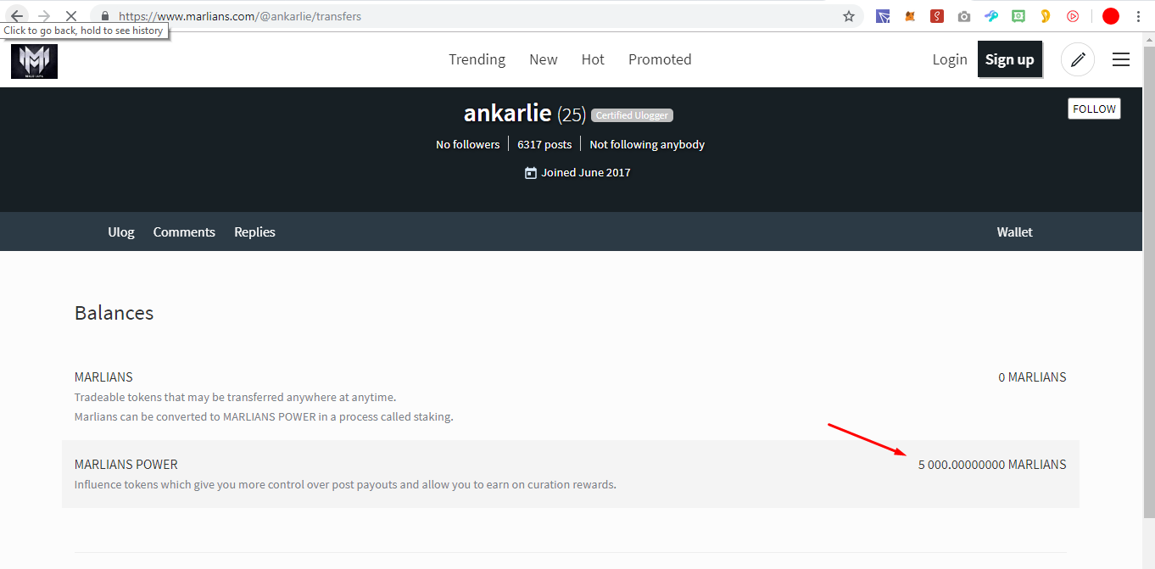Click the yellow ear-shaped extension icon
The image size is (1155, 569).
tap(1046, 16)
